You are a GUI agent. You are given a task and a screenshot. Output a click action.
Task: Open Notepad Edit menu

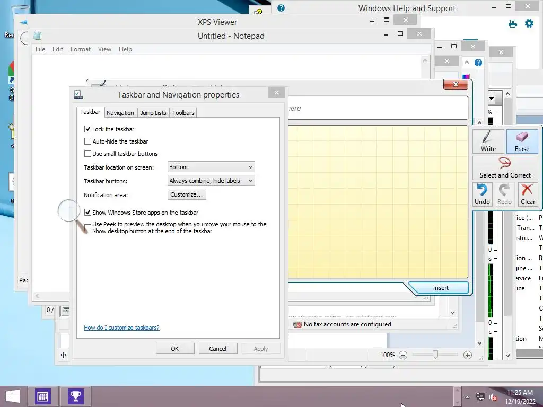(57, 49)
